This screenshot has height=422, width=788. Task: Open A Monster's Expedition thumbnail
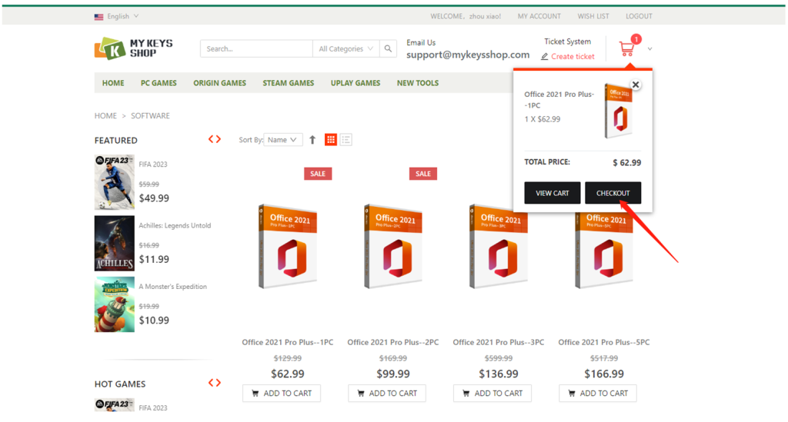point(114,304)
